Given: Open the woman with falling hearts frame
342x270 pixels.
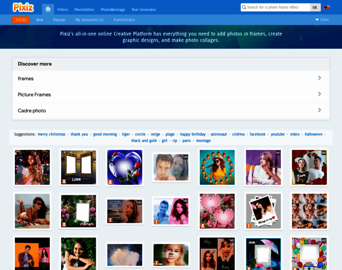Looking at the screenshot, I should (32, 167).
